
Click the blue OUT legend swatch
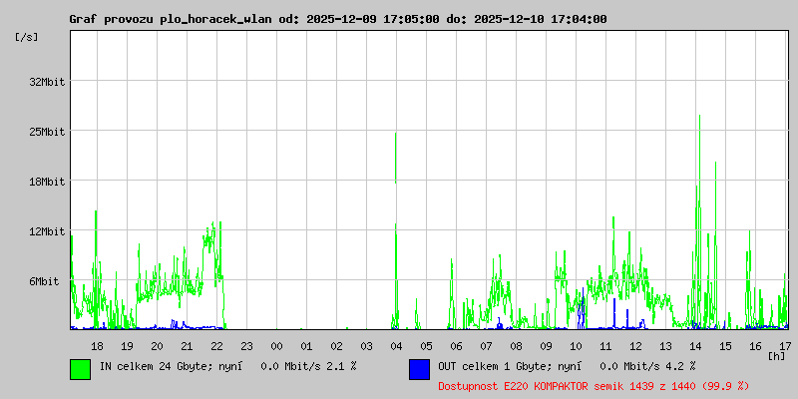(419, 369)
